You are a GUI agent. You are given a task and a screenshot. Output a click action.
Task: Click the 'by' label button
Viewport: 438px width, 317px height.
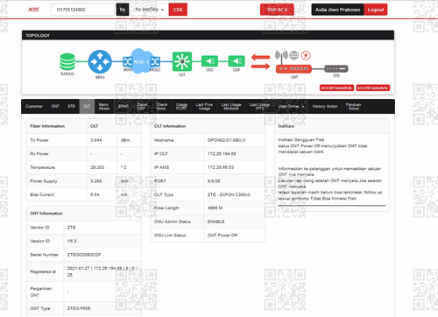[x=123, y=10]
